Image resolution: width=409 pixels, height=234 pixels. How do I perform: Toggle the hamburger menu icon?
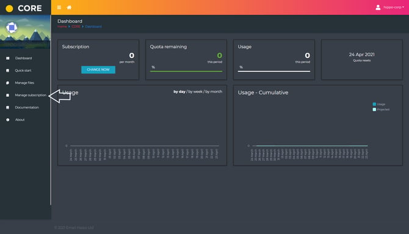[x=59, y=7]
